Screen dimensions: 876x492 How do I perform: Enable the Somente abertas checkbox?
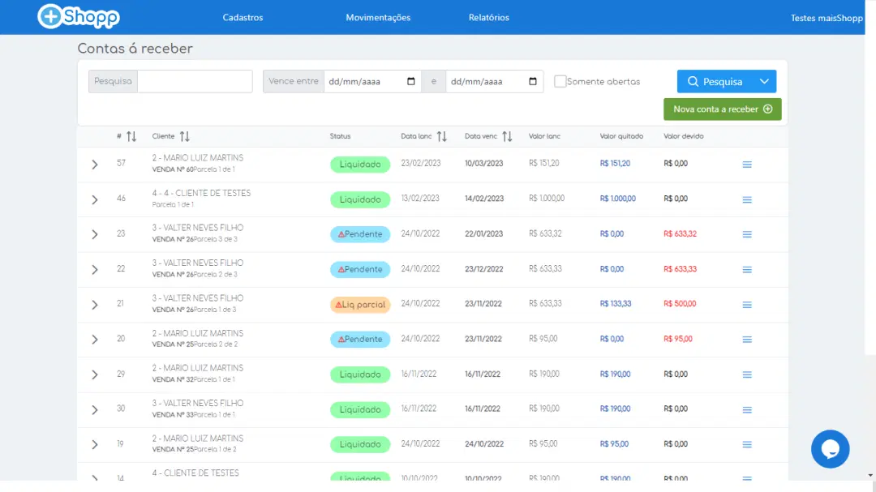click(560, 82)
